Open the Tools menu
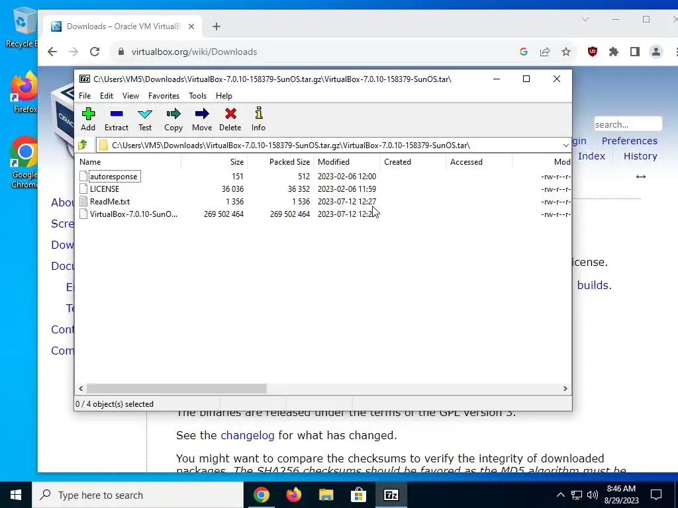 click(x=197, y=96)
